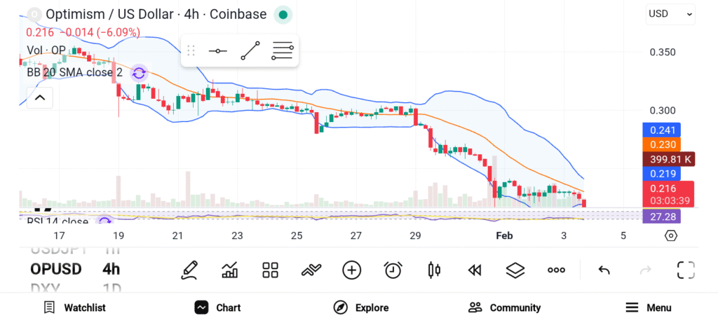Image resolution: width=718 pixels, height=323 pixels.
Task: Click the bar replay rewind icon
Action: (x=475, y=270)
